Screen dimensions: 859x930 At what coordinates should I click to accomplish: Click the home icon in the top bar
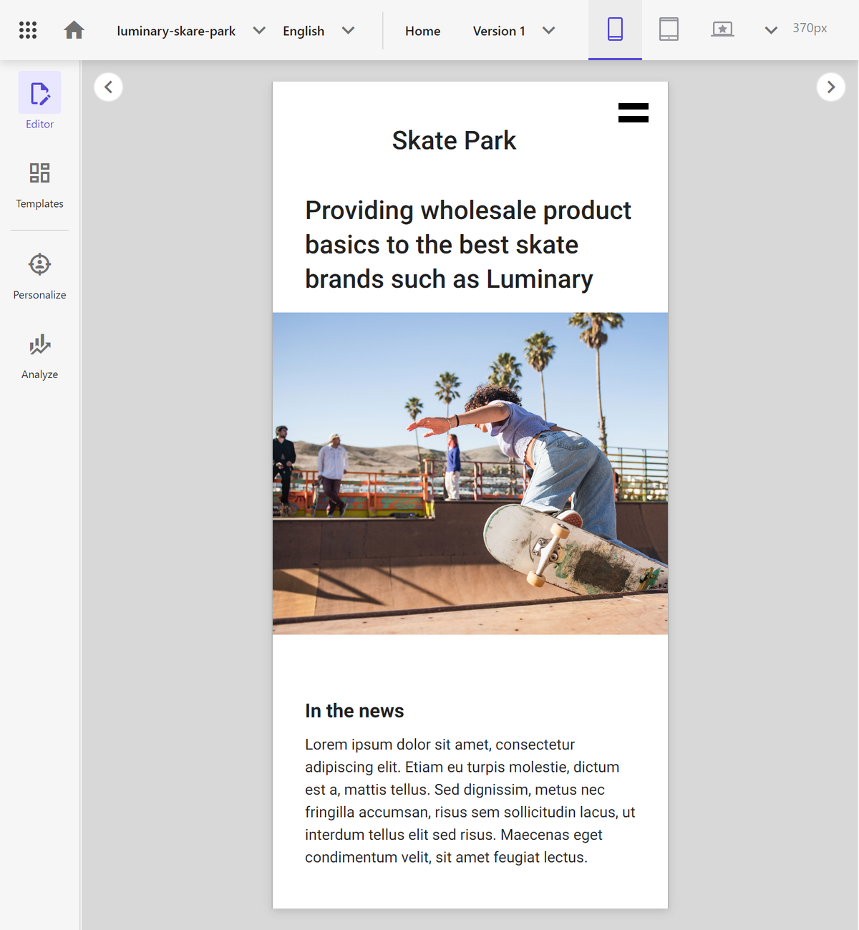74,30
